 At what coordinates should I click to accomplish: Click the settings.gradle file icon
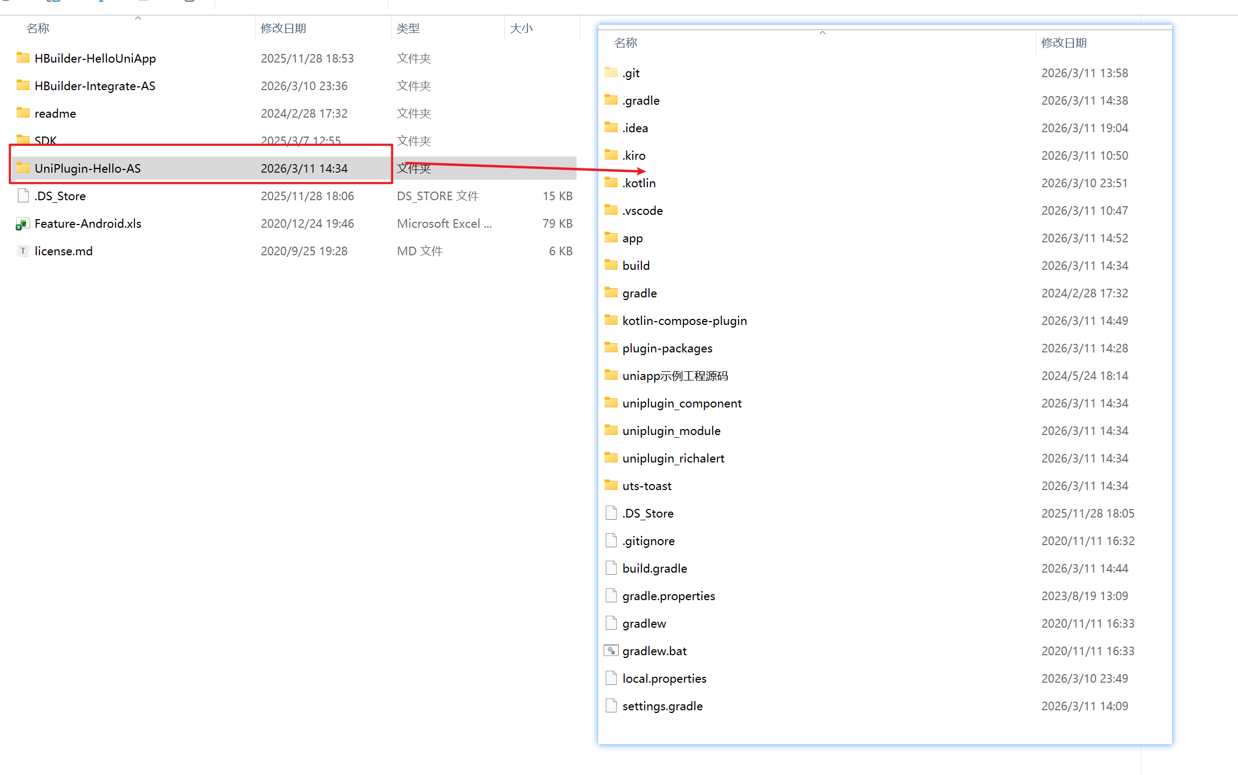click(x=611, y=706)
